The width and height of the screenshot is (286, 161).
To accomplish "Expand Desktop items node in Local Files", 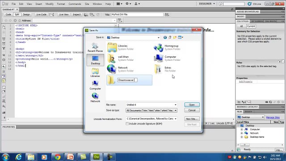I will 242,137.
